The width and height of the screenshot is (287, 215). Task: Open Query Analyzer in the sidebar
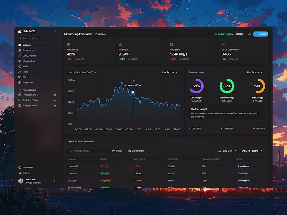(37, 56)
